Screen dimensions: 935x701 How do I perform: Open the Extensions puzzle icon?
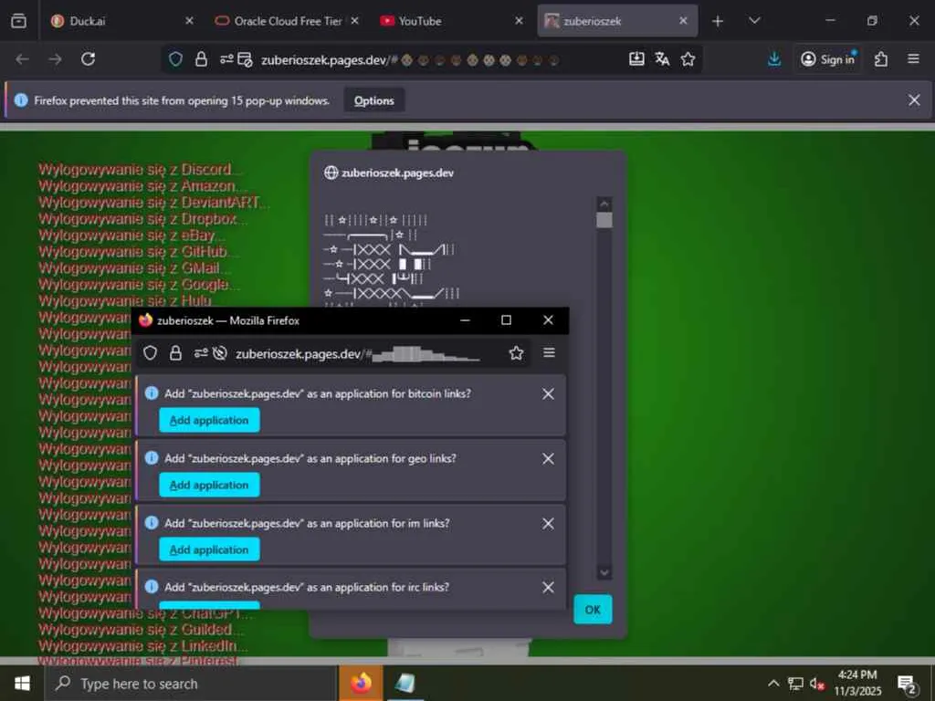881,59
